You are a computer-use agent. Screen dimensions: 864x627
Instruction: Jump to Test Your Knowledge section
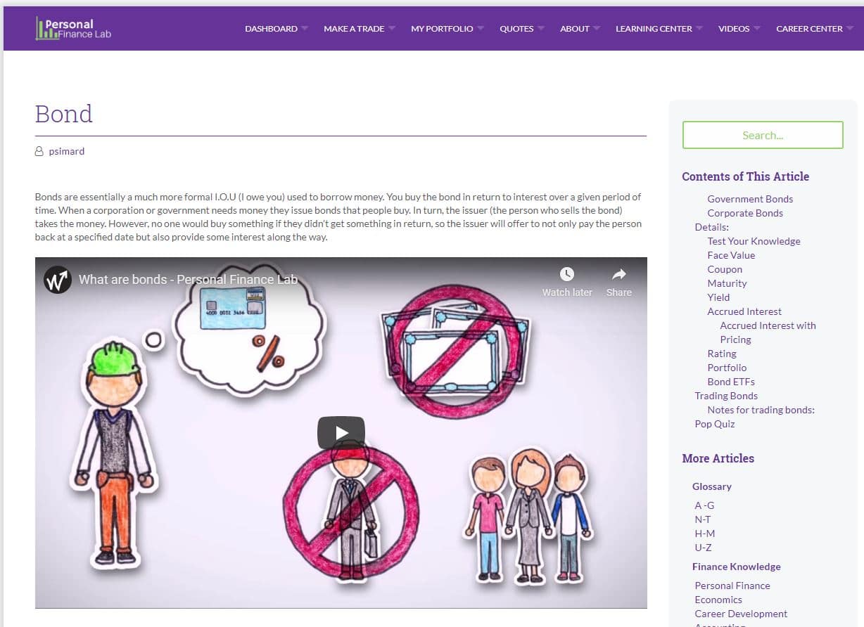[754, 241]
